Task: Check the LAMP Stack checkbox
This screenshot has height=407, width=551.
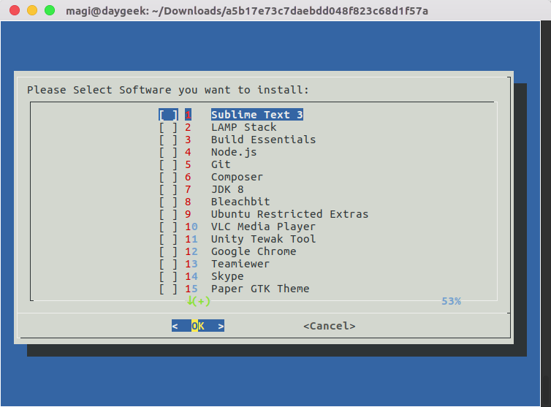Action: pos(168,127)
